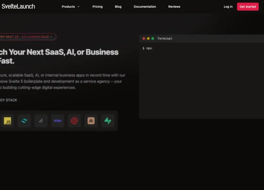The height and width of the screenshot is (190, 264).
Task: Click the Supabase lightning bolt icon
Action: 108,121
